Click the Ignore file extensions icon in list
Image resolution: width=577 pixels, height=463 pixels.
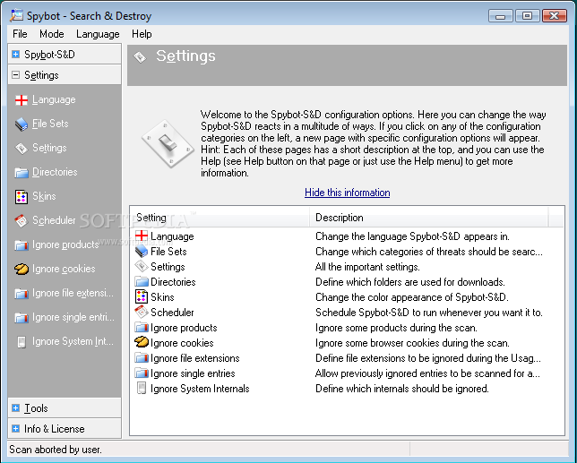pyautogui.click(x=142, y=358)
